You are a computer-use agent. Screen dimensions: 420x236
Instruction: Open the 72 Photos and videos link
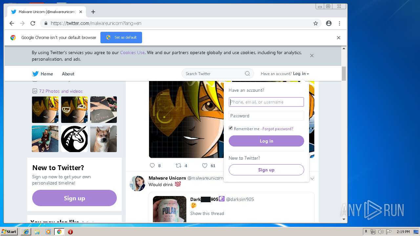pos(61,91)
